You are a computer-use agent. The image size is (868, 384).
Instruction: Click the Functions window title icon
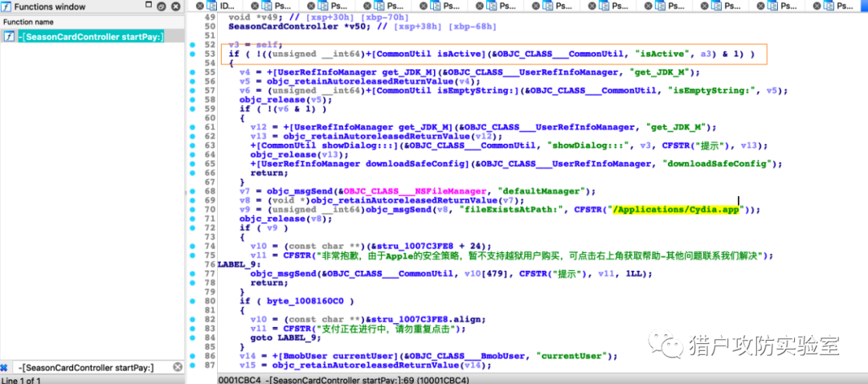[x=7, y=6]
